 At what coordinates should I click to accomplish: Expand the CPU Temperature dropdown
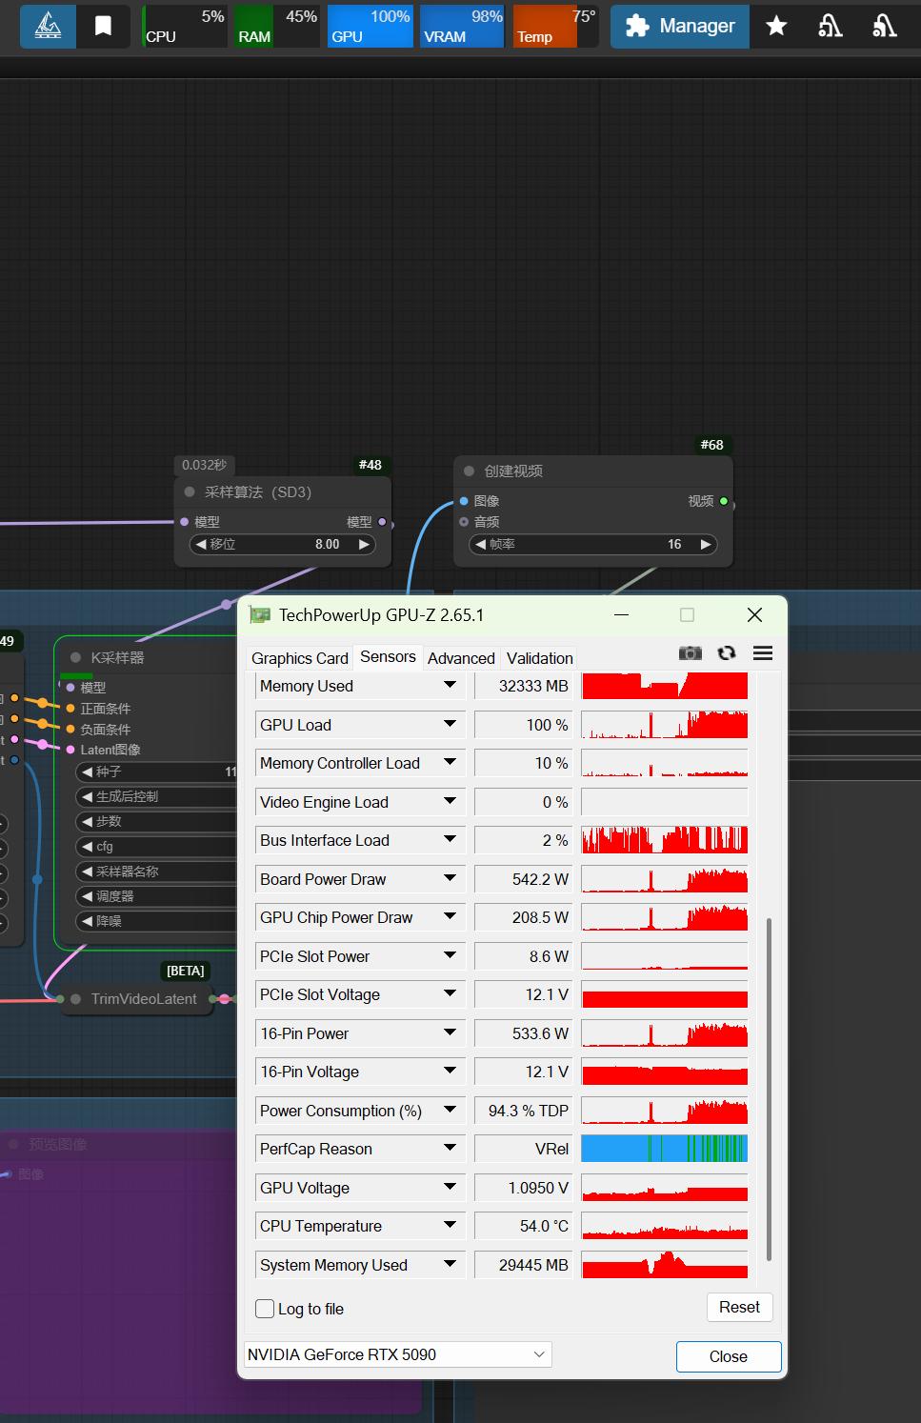450,1225
